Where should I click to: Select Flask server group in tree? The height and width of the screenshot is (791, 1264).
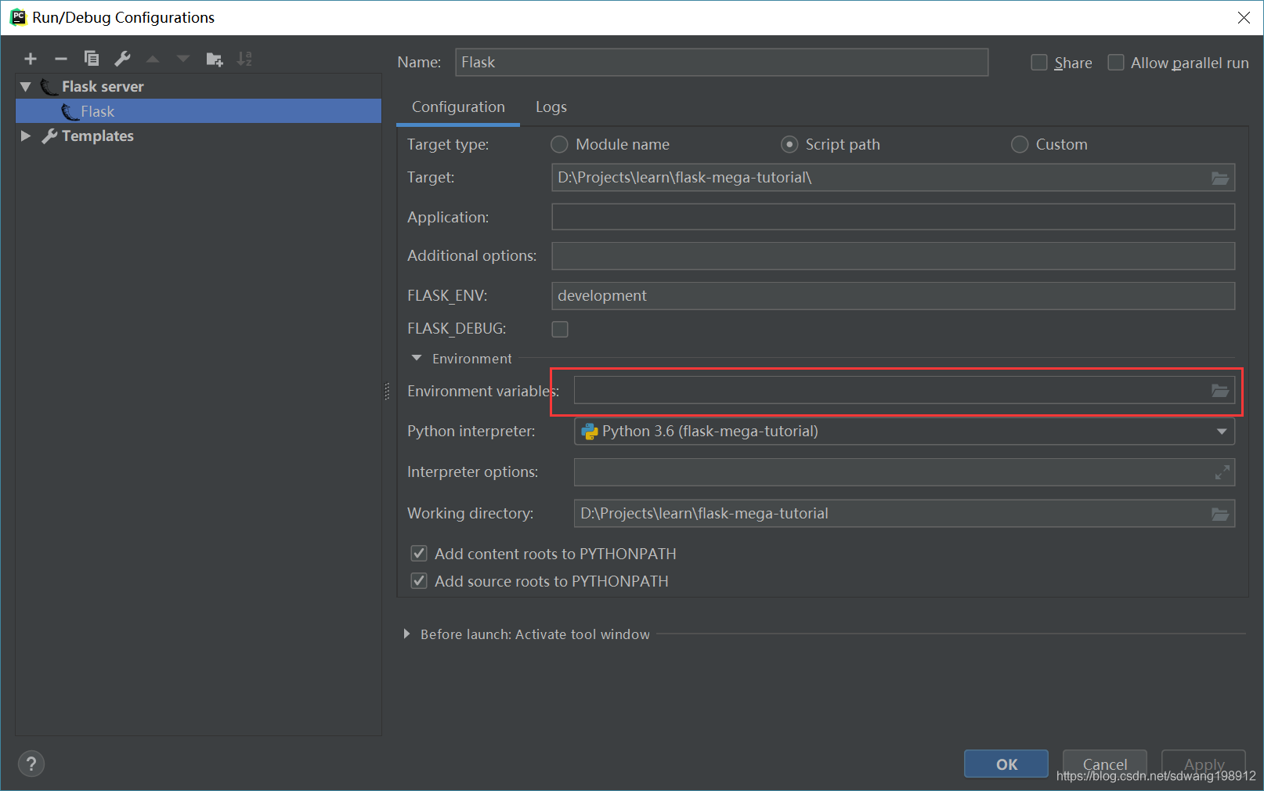pos(198,86)
